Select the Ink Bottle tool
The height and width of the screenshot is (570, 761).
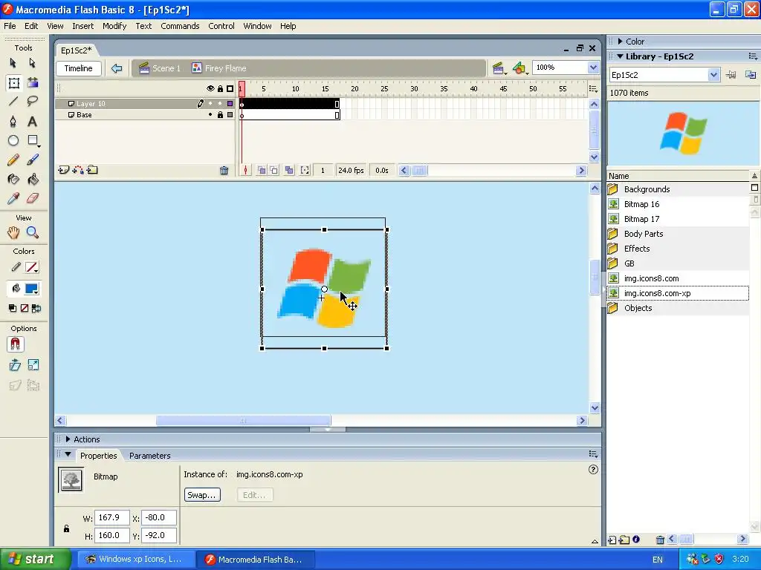pyautogui.click(x=13, y=180)
